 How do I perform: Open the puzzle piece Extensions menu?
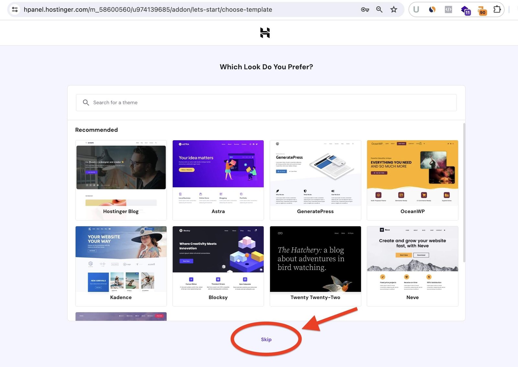tap(497, 9)
